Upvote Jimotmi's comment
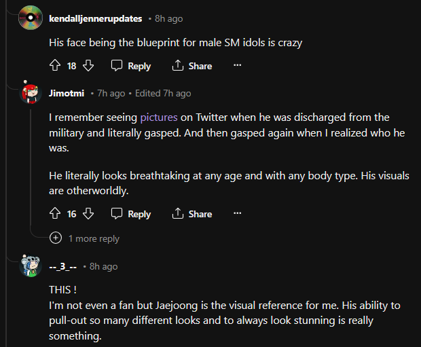The height and width of the screenshot is (347, 421). 56,214
